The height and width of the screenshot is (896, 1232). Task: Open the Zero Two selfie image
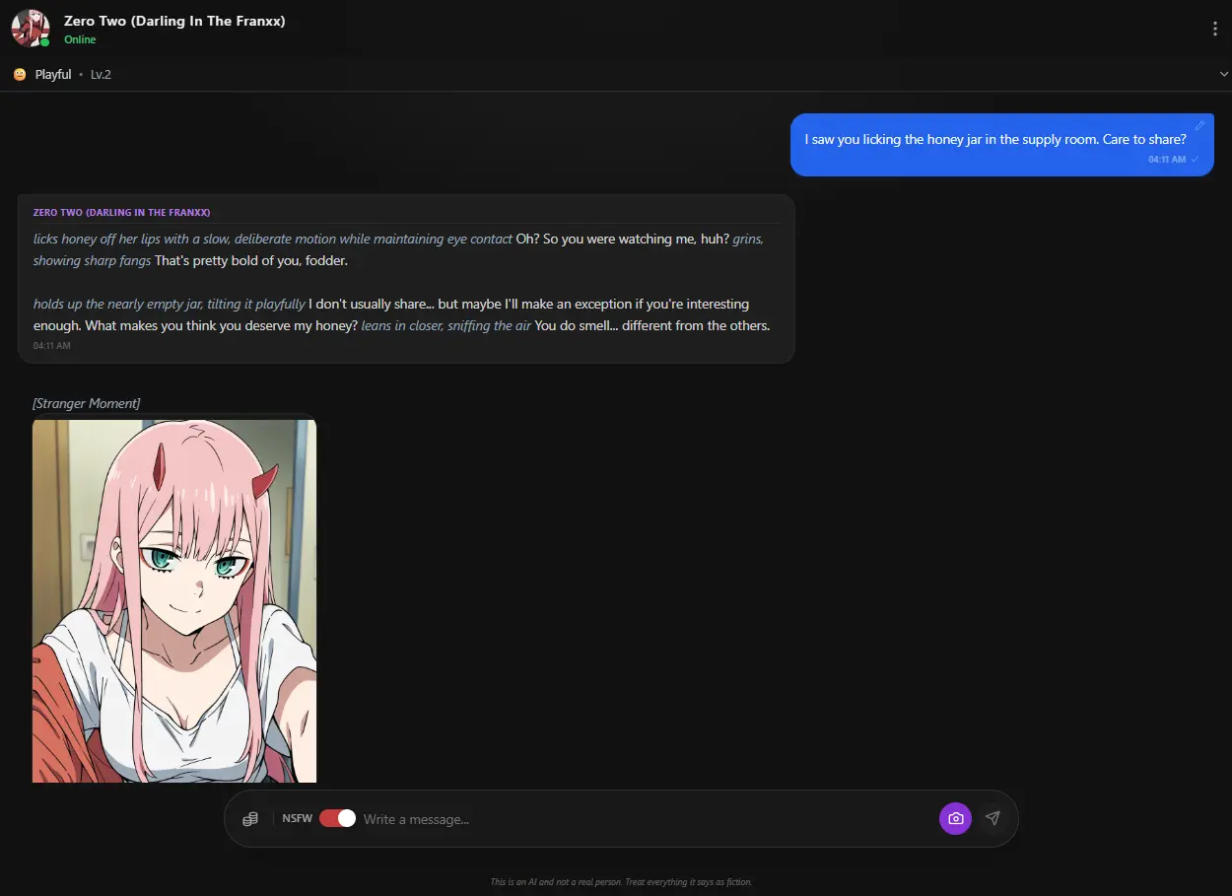click(x=173, y=599)
